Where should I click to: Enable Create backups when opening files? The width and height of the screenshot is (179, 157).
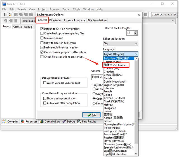42,33
